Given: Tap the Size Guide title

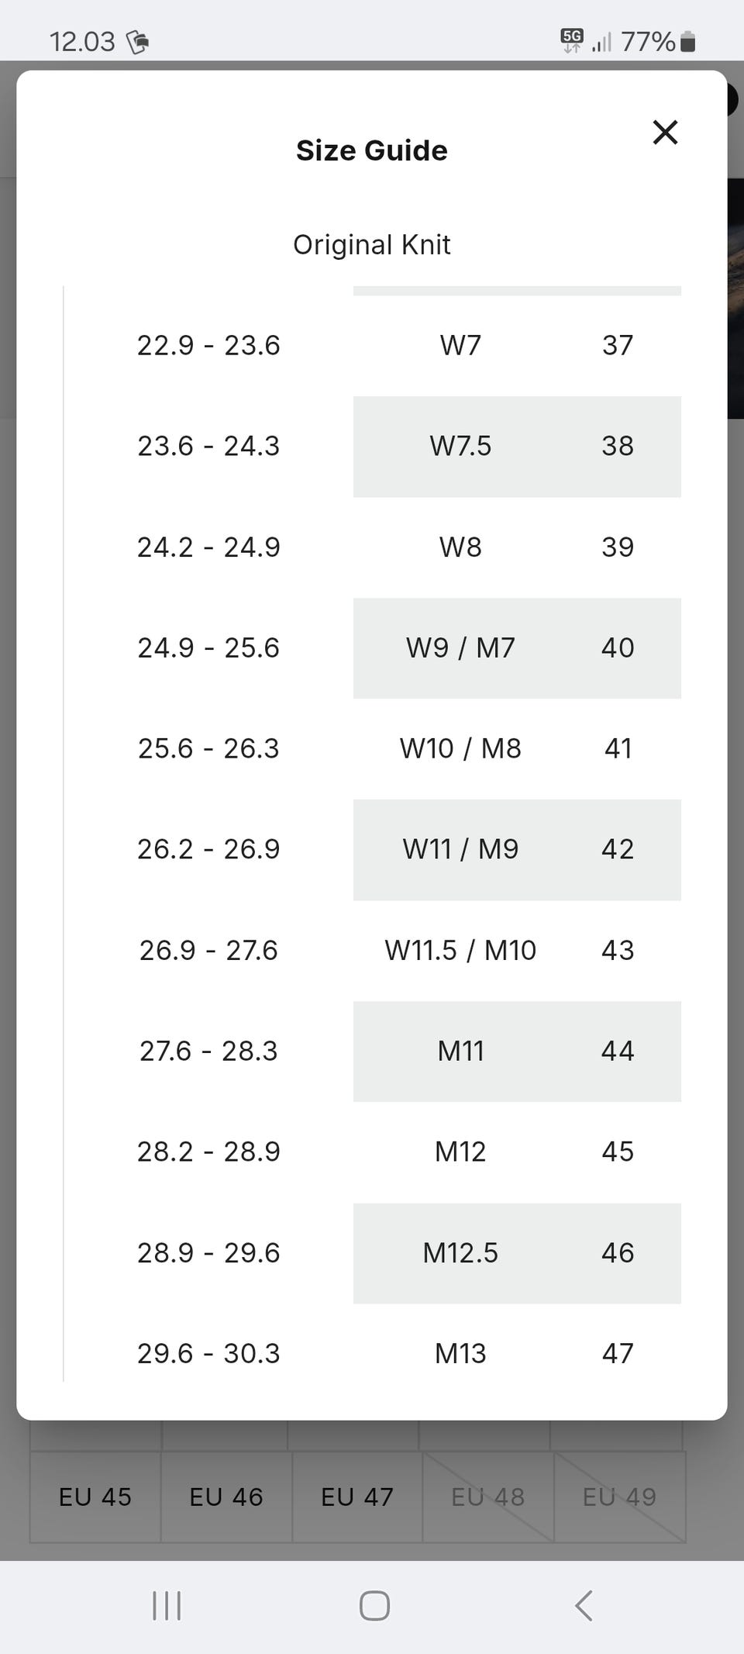Looking at the screenshot, I should click(372, 150).
